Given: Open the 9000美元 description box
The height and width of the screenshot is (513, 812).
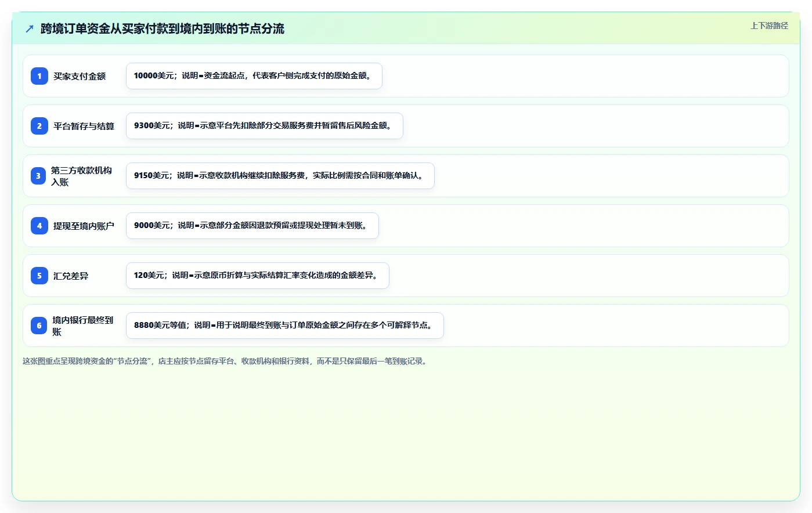Looking at the screenshot, I should [x=252, y=226].
